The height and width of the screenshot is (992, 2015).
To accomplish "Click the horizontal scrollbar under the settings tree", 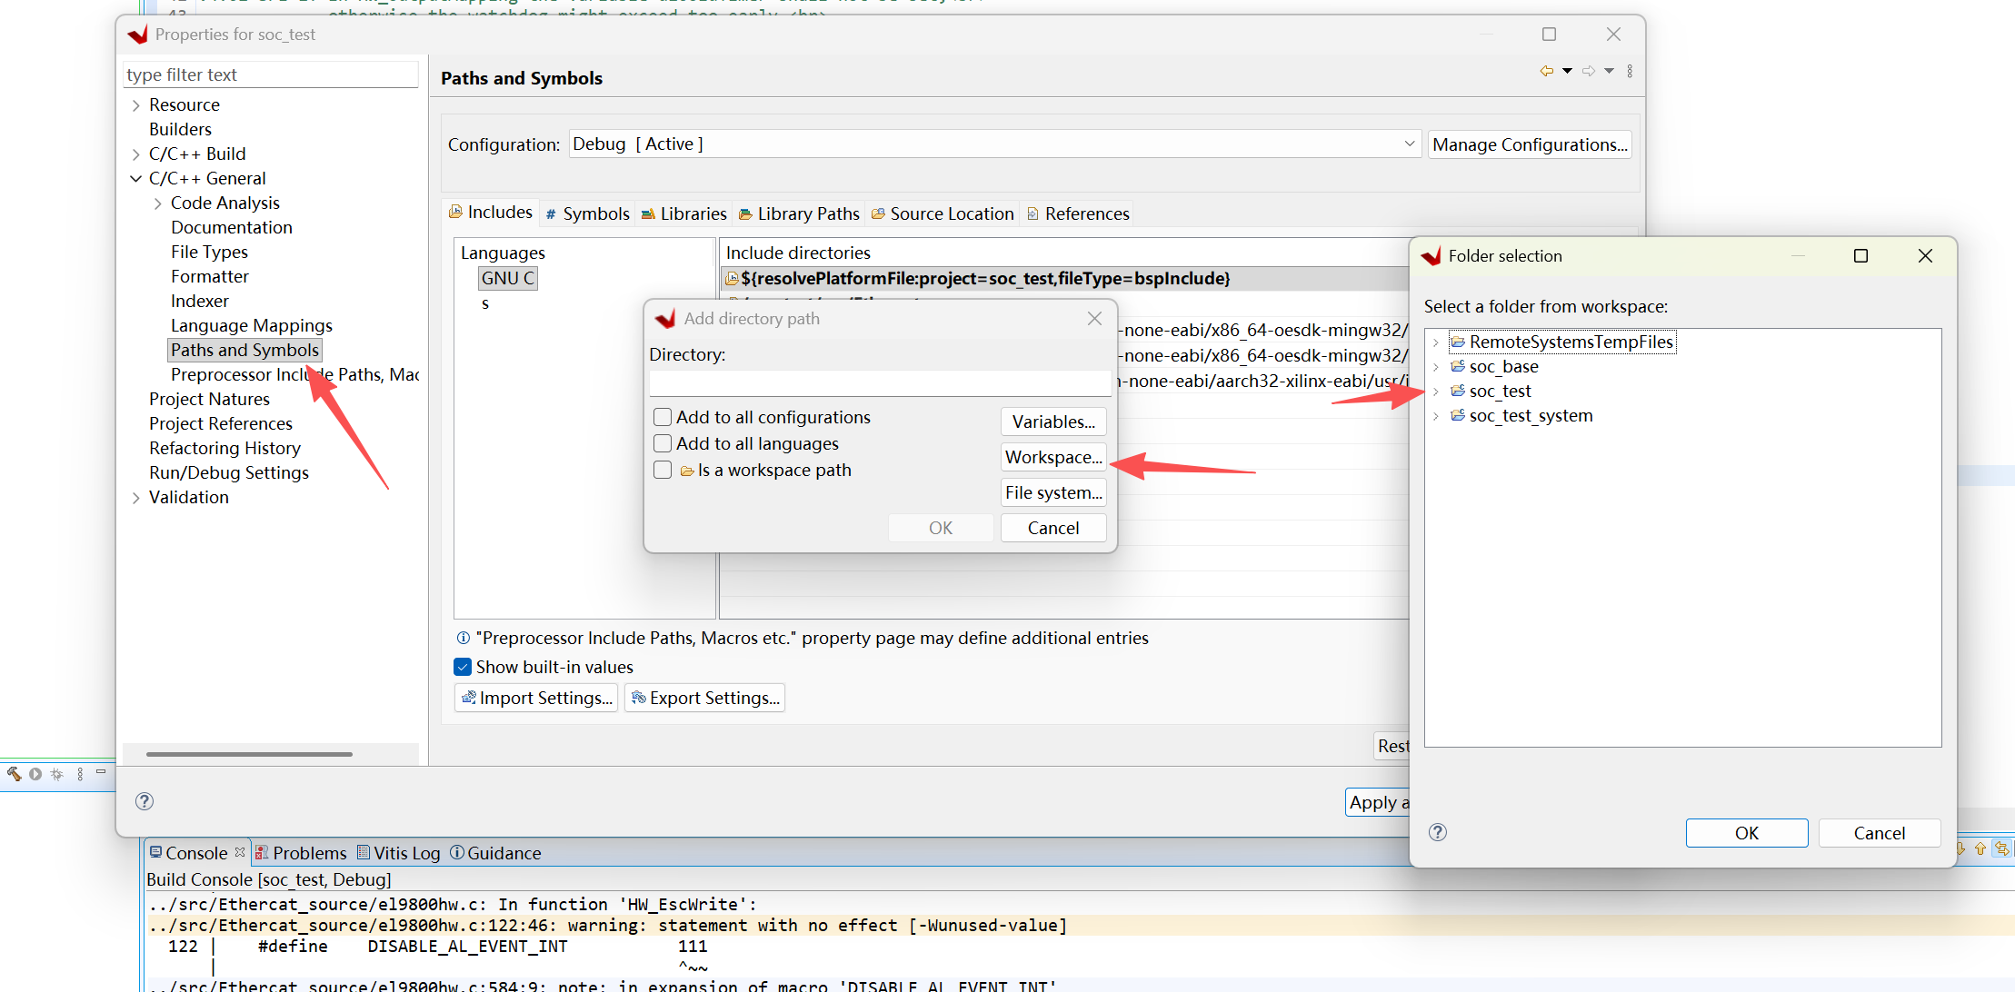I will pos(249,754).
